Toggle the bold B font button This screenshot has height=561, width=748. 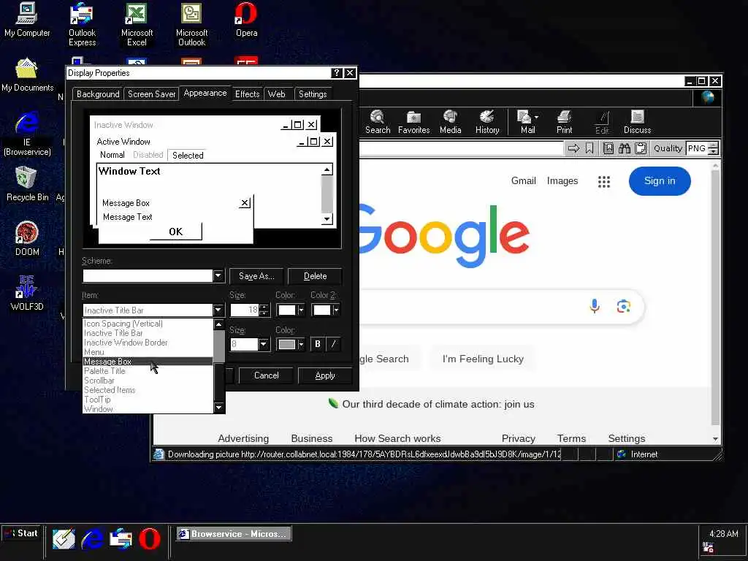[x=318, y=344]
